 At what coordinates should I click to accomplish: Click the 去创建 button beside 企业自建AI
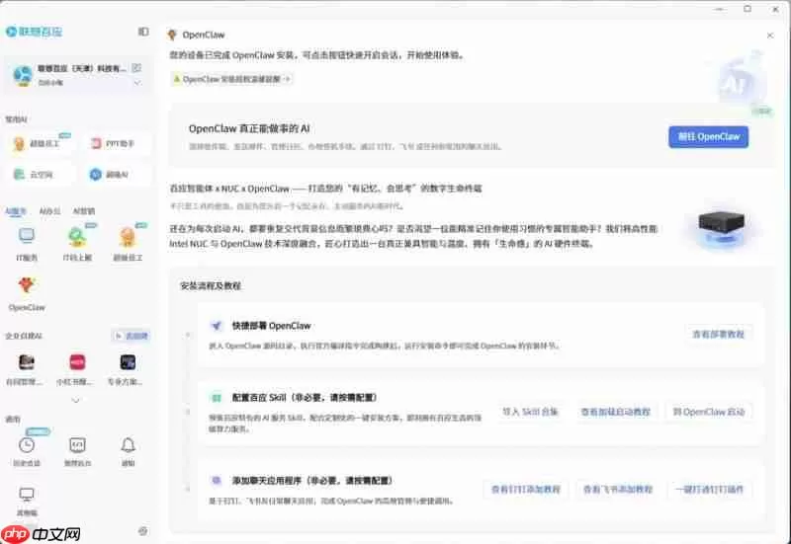coord(132,336)
